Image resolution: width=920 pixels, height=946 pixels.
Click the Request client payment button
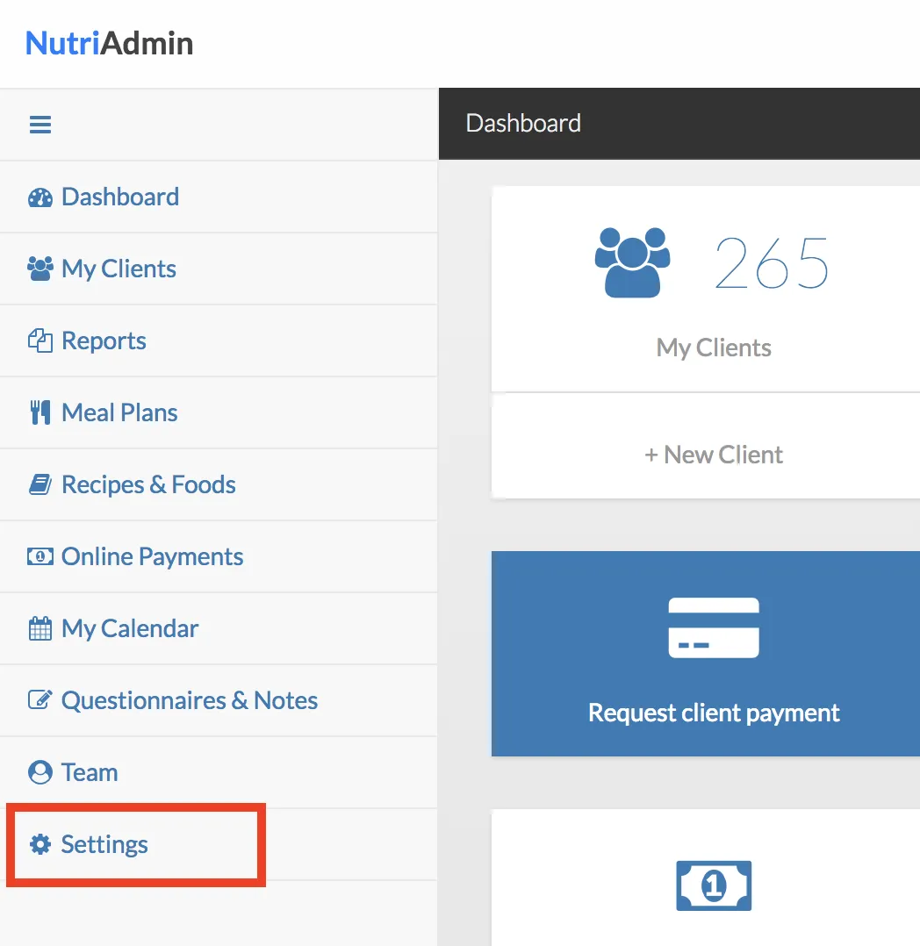point(713,654)
